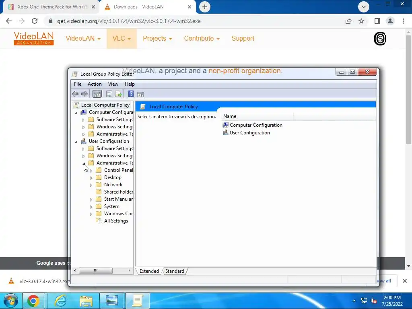Click the Back arrow in Group Policy Editor toolbar
This screenshot has height=309, width=412.
pos(75,94)
